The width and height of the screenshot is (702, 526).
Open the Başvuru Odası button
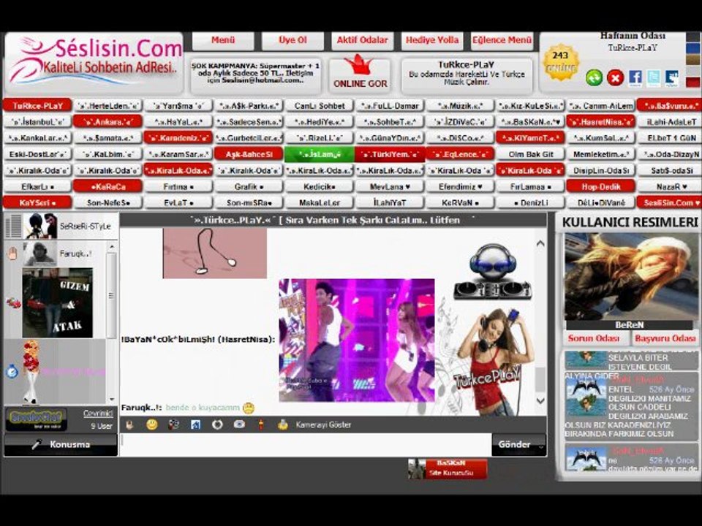(665, 338)
